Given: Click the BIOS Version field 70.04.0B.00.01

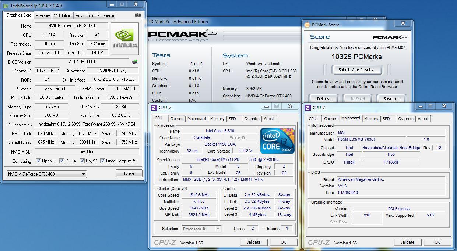Looking at the screenshot, I should (x=82, y=62).
